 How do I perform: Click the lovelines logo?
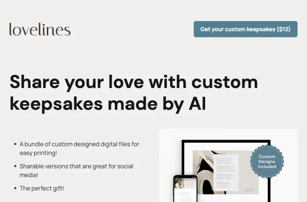40,30
